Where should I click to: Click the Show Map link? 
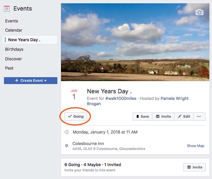[196, 146]
